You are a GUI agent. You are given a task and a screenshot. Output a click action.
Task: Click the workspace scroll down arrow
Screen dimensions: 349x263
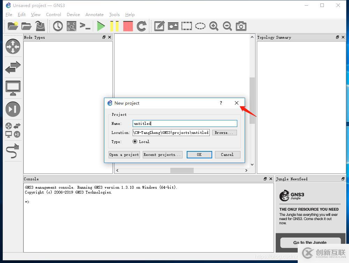(x=252, y=165)
